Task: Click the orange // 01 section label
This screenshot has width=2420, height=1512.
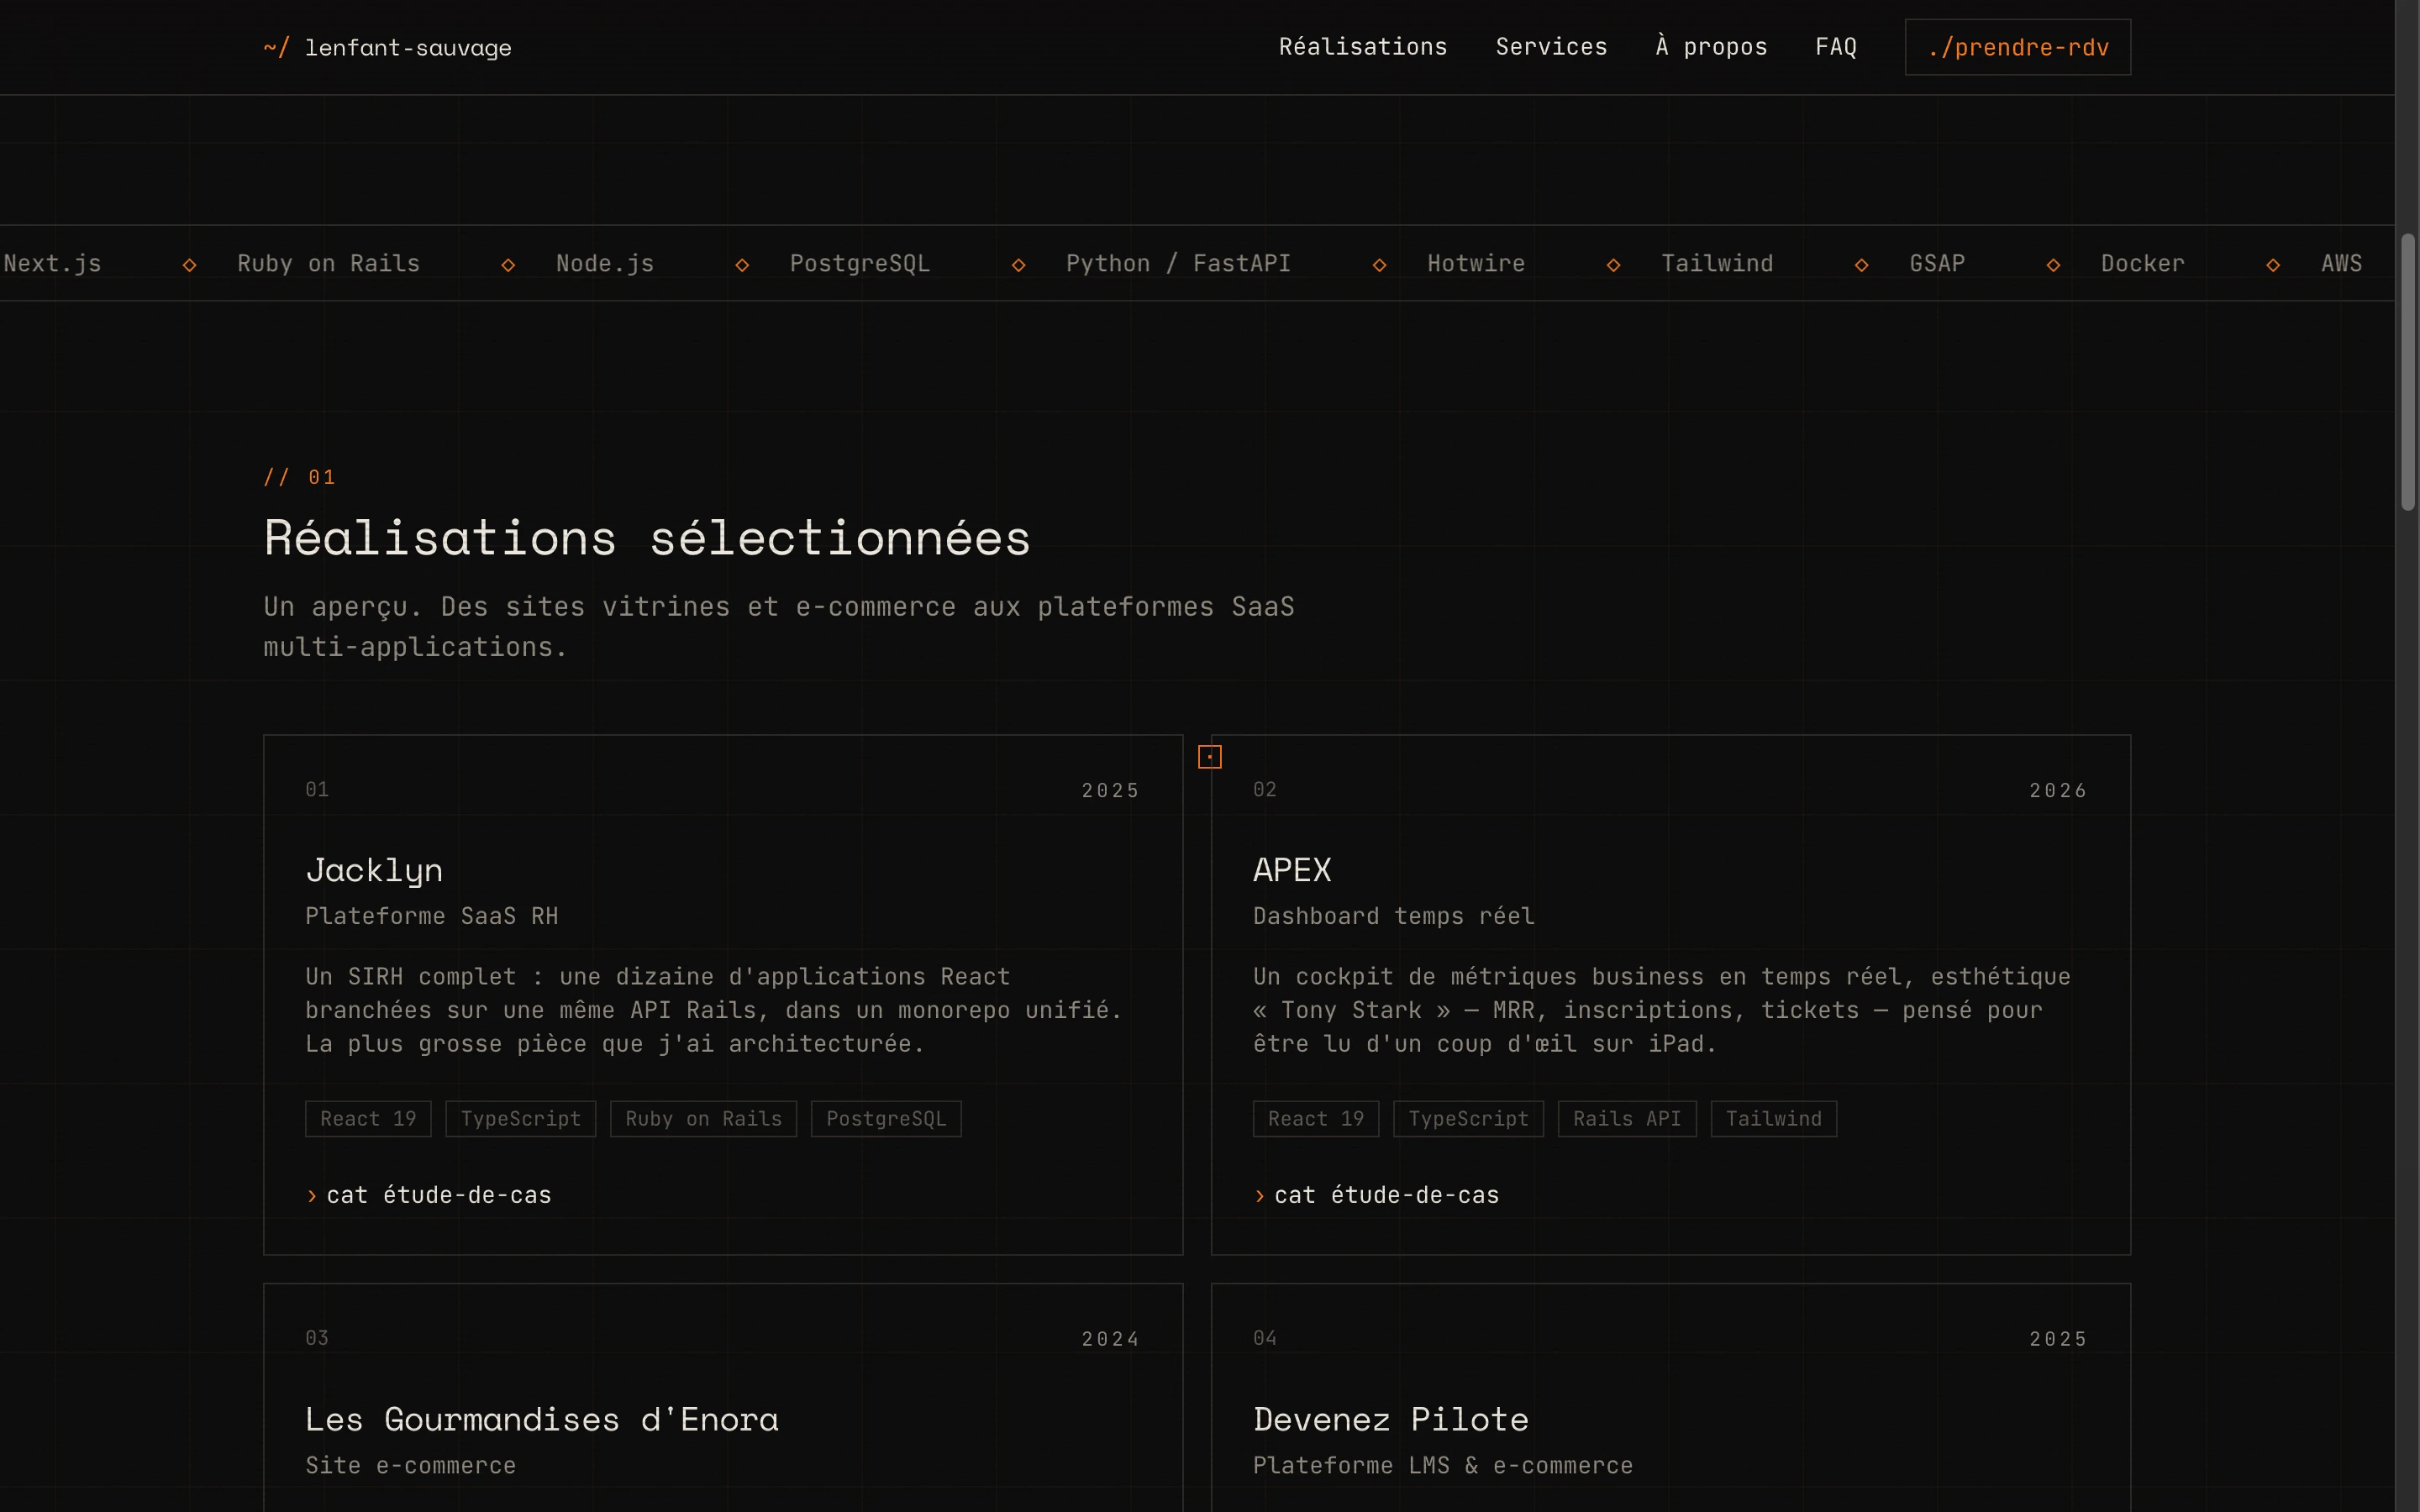Action: 299,477
